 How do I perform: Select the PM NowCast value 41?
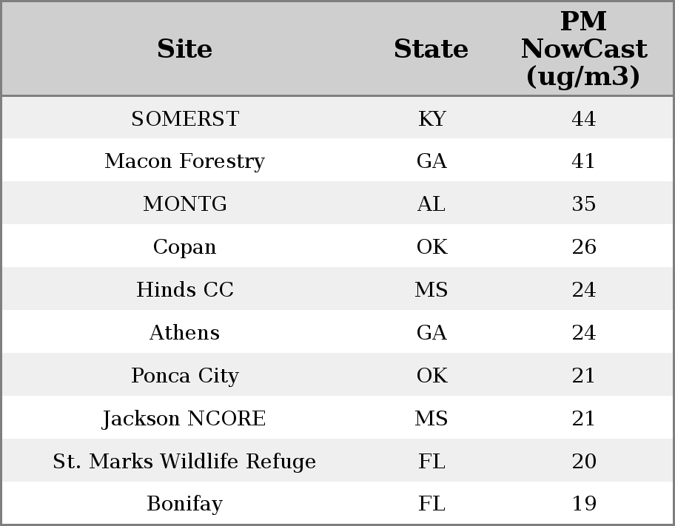[x=583, y=161]
